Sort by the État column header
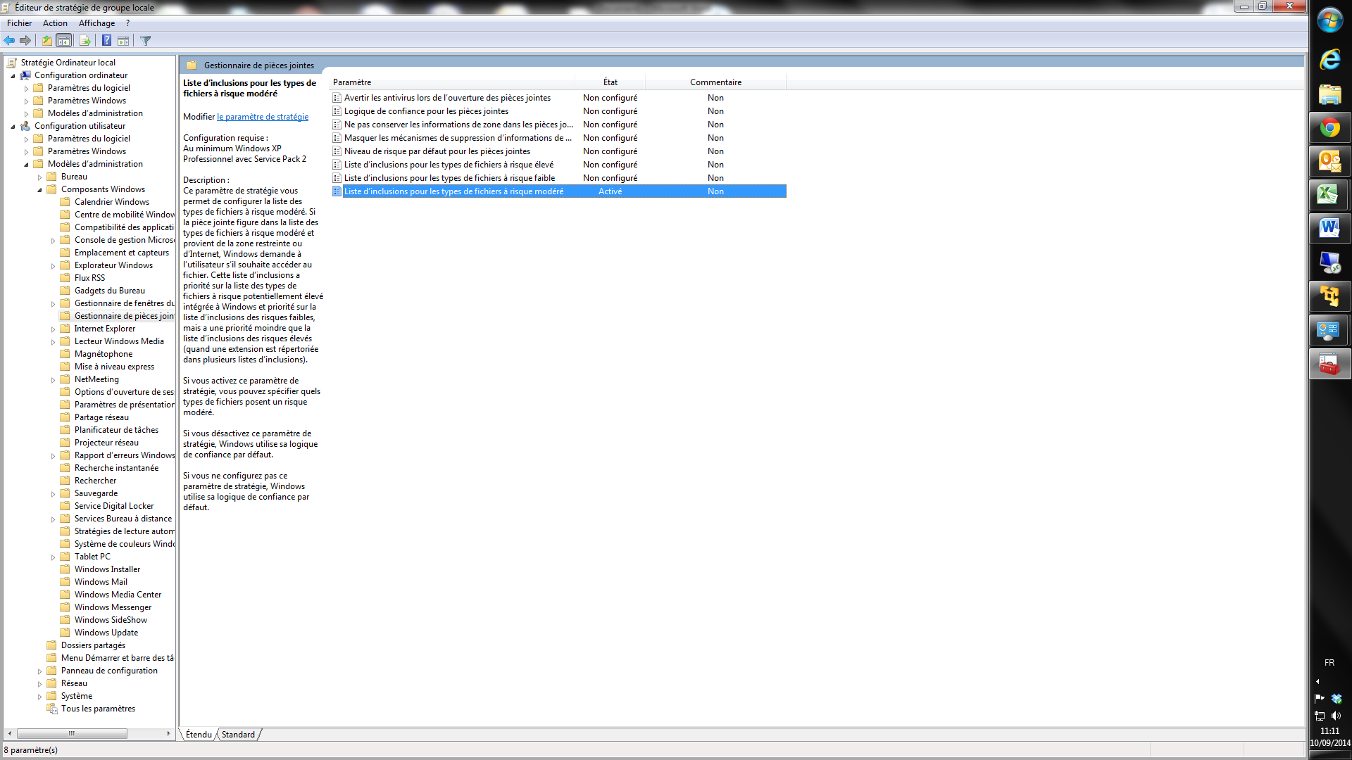 610,82
